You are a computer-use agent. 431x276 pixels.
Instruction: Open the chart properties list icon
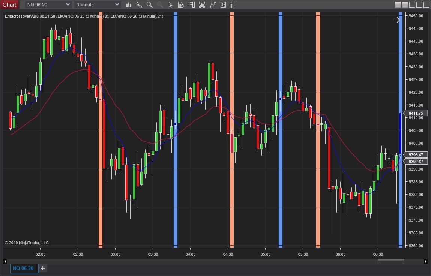233,4
